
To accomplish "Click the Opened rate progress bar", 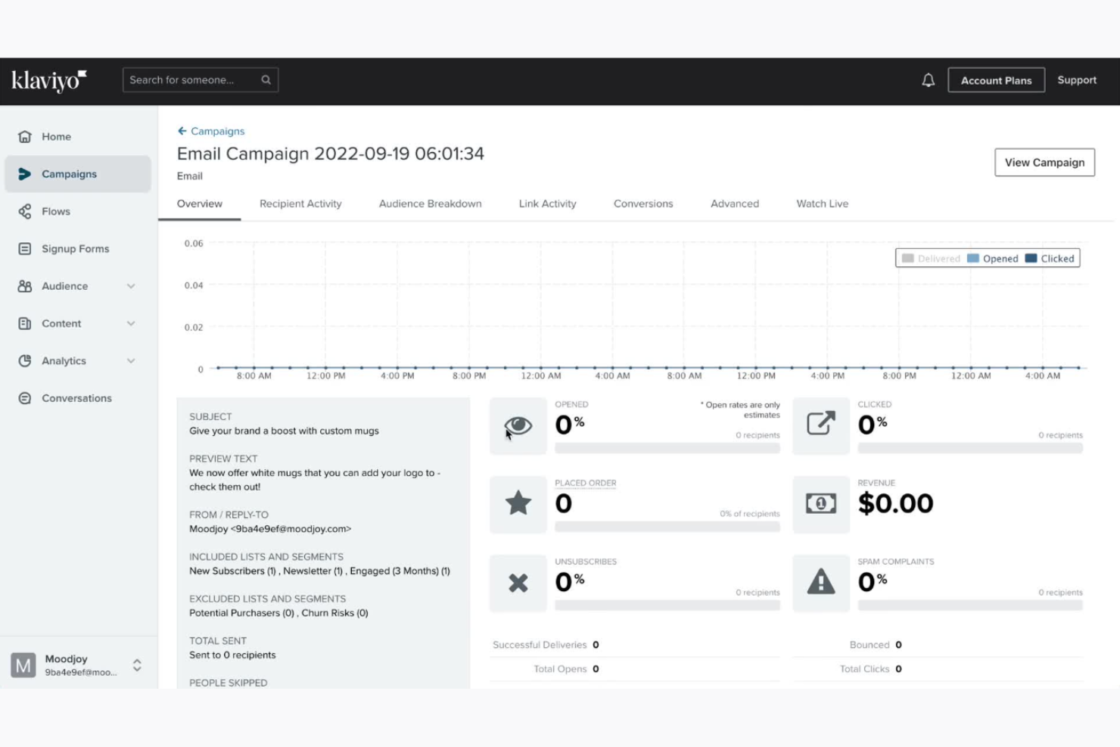I will pos(667,448).
